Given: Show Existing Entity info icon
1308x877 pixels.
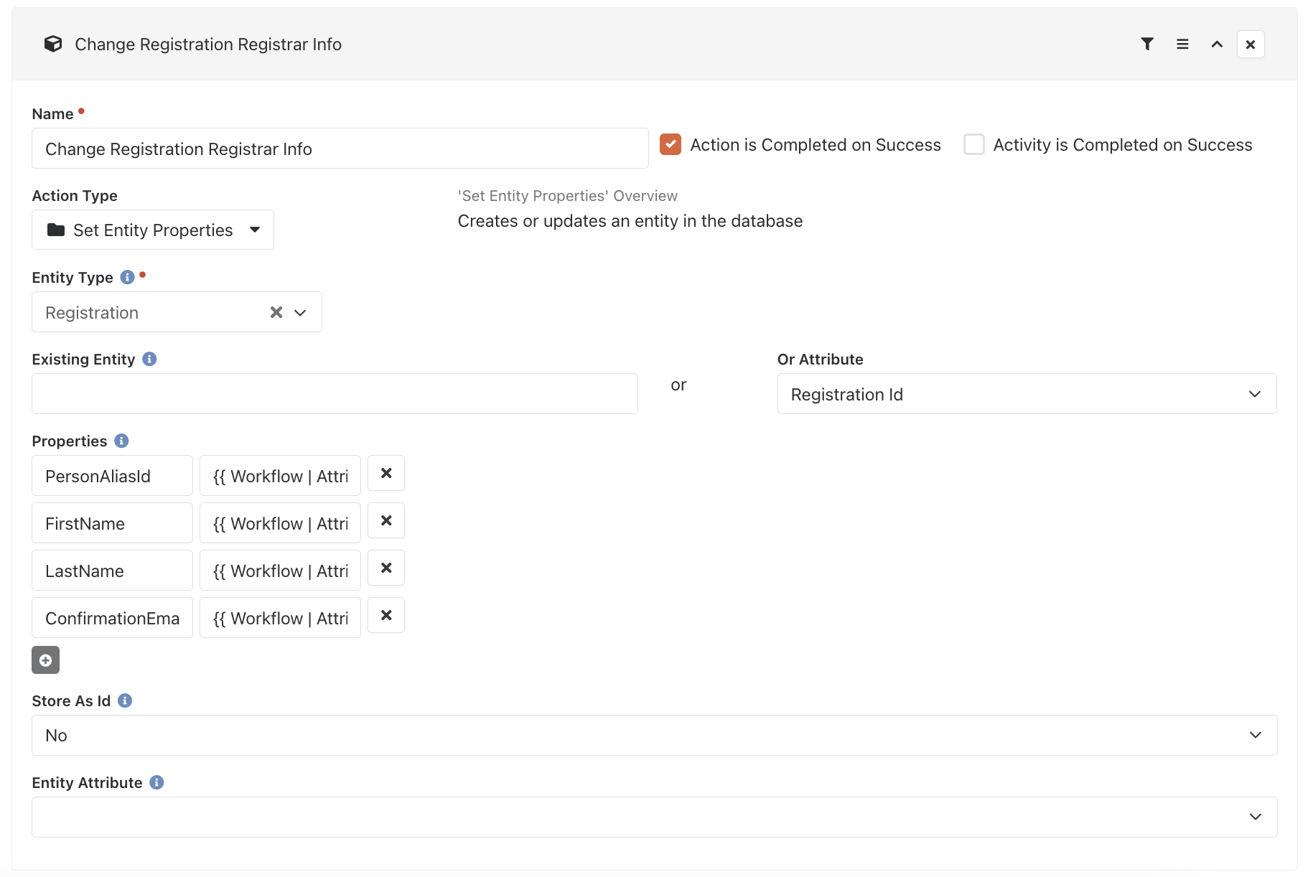Looking at the screenshot, I should click(x=149, y=359).
